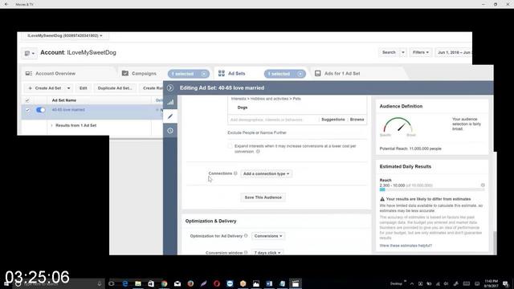The image size is (514, 289).
Task: Open Movies & TV clapperboard taskbar icon
Action: pos(296,283)
